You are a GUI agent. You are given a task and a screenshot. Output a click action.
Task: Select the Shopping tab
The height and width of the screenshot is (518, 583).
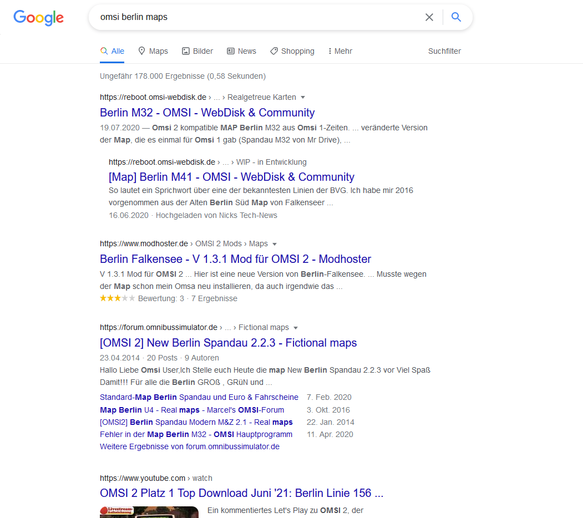292,51
